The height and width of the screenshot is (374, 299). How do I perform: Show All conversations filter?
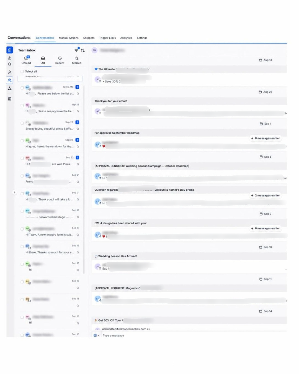43,60
